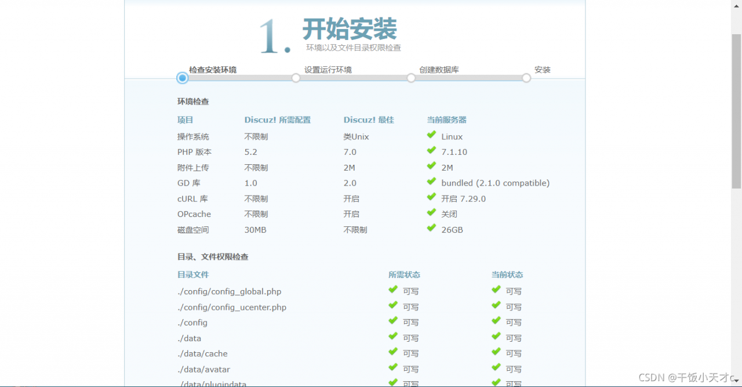Click the Discuz! 所需配置 column header

click(278, 120)
